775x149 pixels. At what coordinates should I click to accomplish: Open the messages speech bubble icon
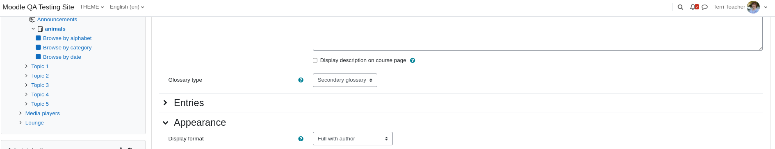704,7
